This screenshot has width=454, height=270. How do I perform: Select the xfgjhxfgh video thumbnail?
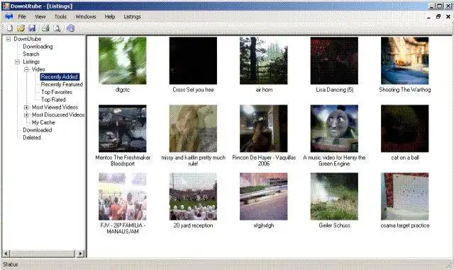point(264,196)
